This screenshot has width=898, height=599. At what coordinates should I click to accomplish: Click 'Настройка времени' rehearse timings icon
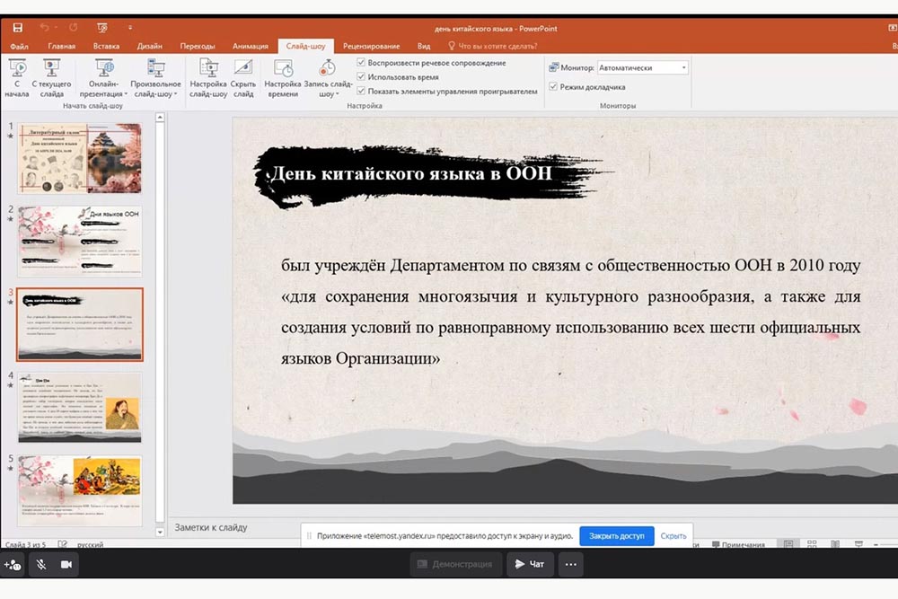click(x=283, y=70)
